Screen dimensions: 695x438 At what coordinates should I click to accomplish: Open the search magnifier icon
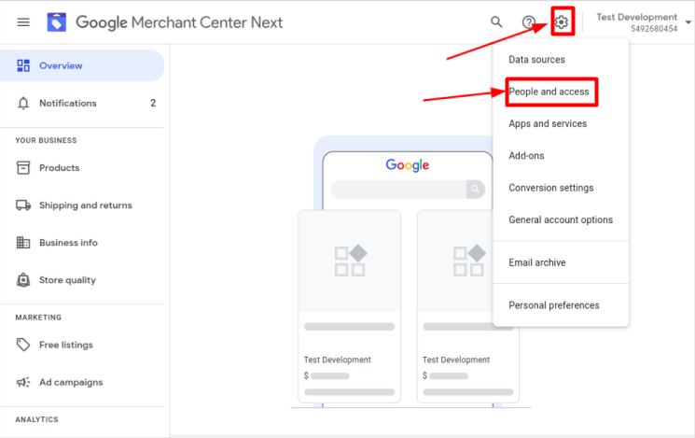pyautogui.click(x=496, y=21)
